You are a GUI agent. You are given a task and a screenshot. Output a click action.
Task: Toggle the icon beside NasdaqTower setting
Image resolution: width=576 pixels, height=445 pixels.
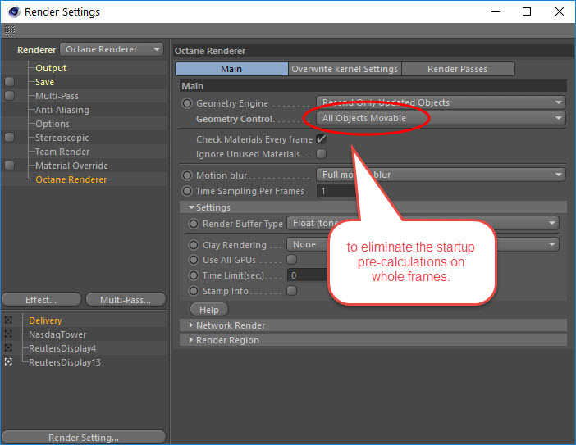8,334
